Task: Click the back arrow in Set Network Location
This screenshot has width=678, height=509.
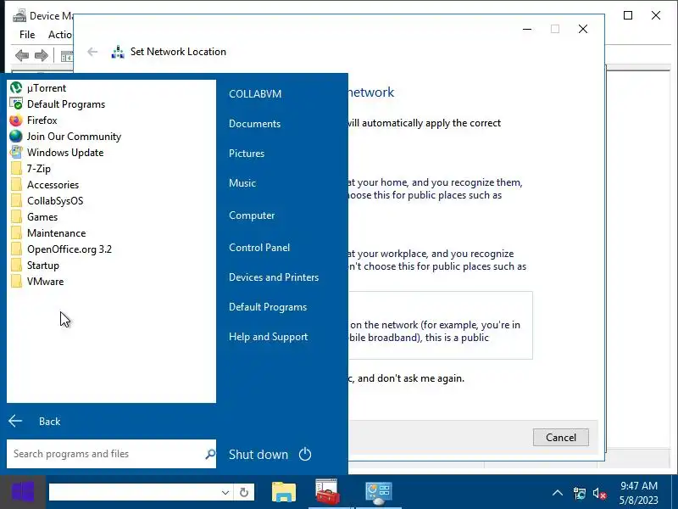Action: click(x=92, y=52)
